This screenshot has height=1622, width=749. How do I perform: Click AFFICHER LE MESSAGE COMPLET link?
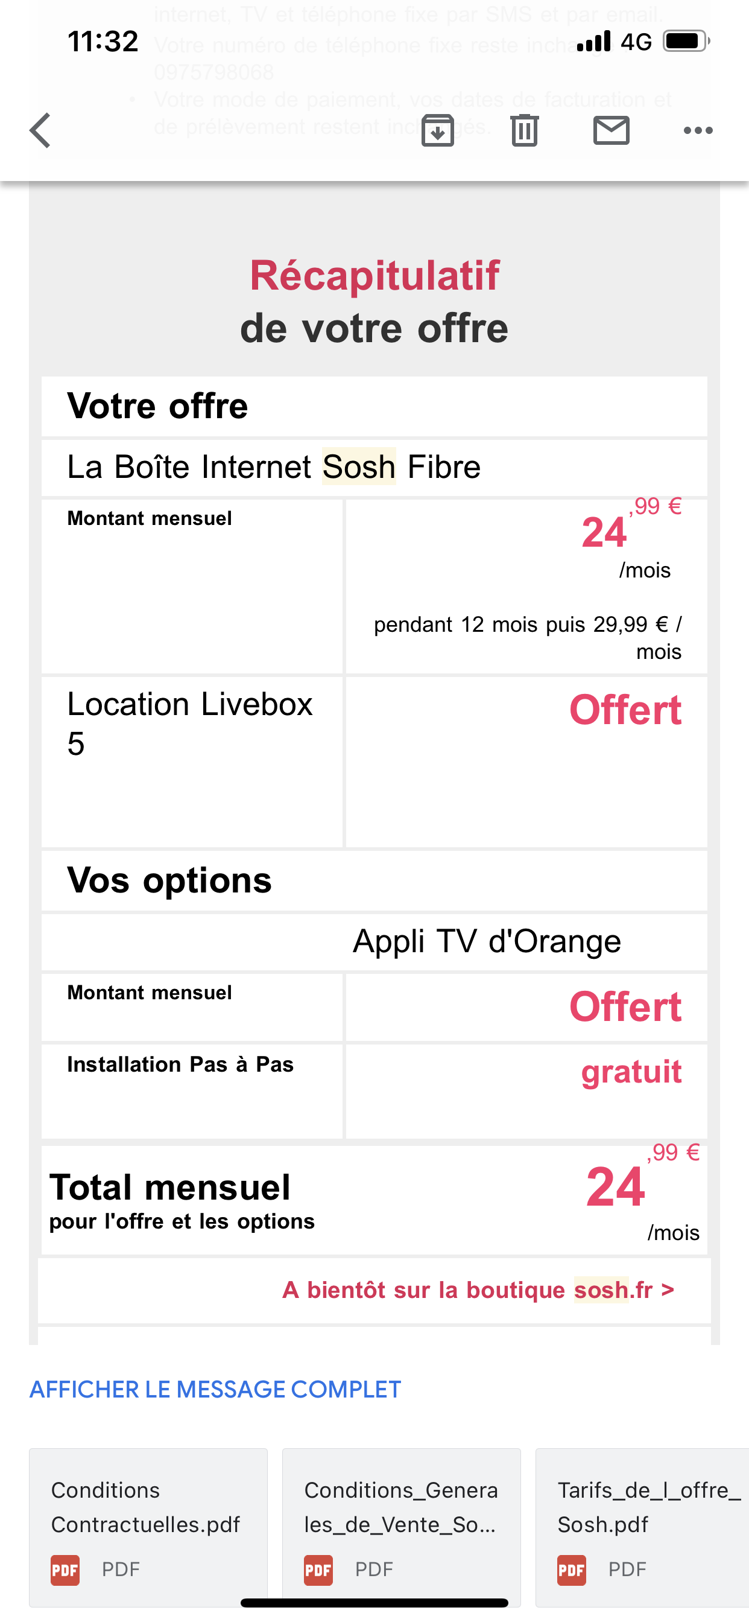[215, 1390]
